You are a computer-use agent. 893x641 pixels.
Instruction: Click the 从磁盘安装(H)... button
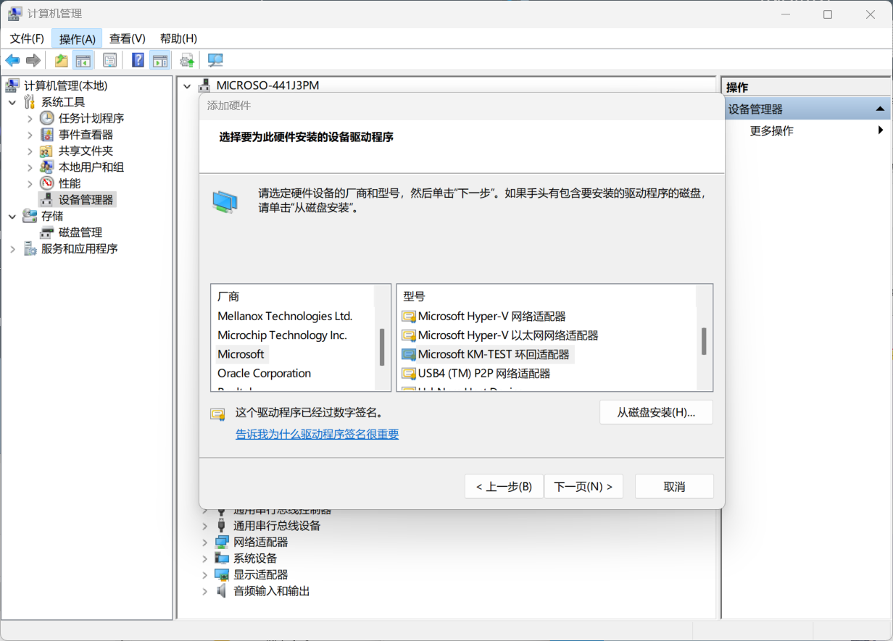tap(656, 412)
